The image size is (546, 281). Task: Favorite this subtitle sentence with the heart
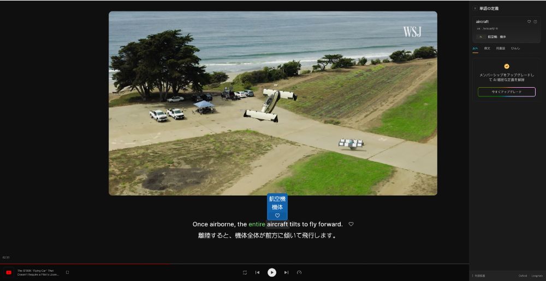pos(351,224)
